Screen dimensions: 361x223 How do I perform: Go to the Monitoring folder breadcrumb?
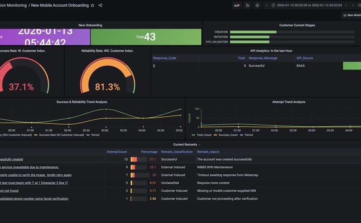click(13, 5)
